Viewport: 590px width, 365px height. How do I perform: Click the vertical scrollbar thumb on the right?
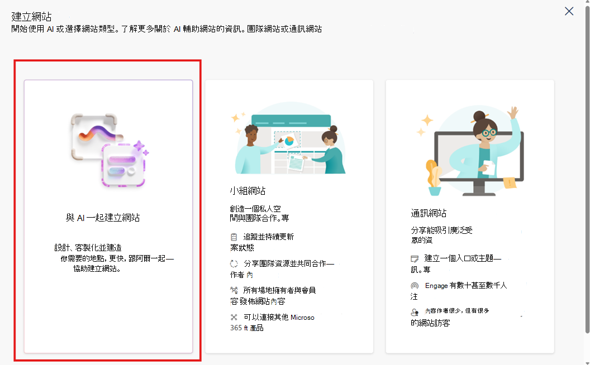[587, 169]
